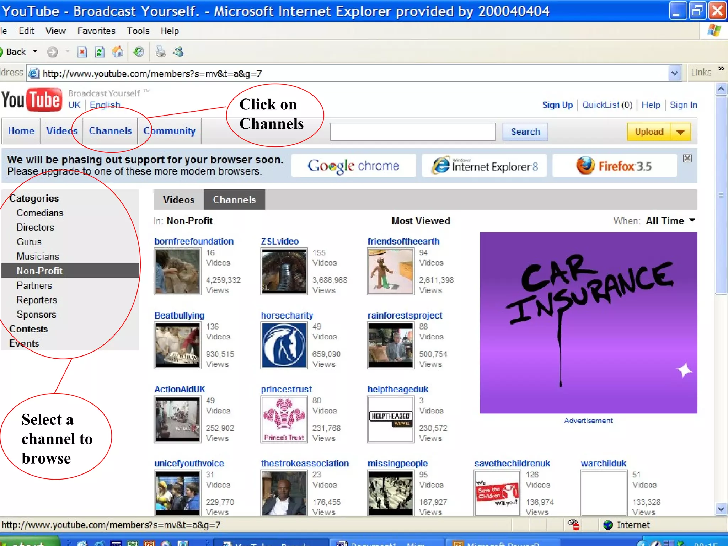
Task: Select the Comedians category
Action: pyautogui.click(x=40, y=213)
